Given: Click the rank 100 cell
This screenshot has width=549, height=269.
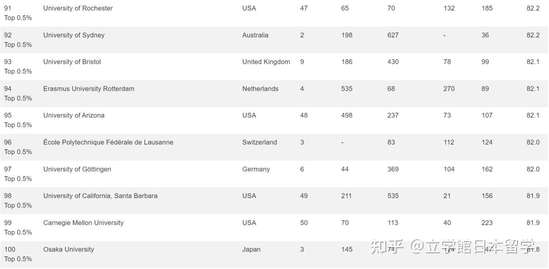Looking at the screenshot, I should click(x=10, y=250).
